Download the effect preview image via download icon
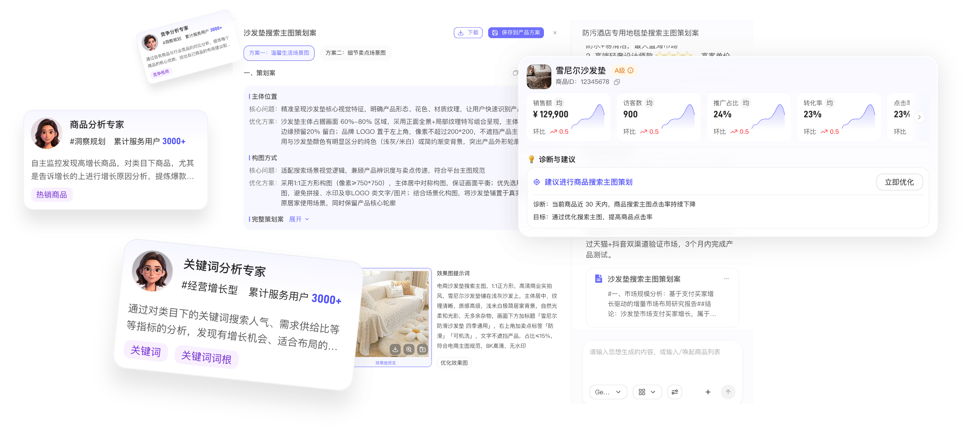The width and height of the screenshot is (974, 442). [395, 349]
